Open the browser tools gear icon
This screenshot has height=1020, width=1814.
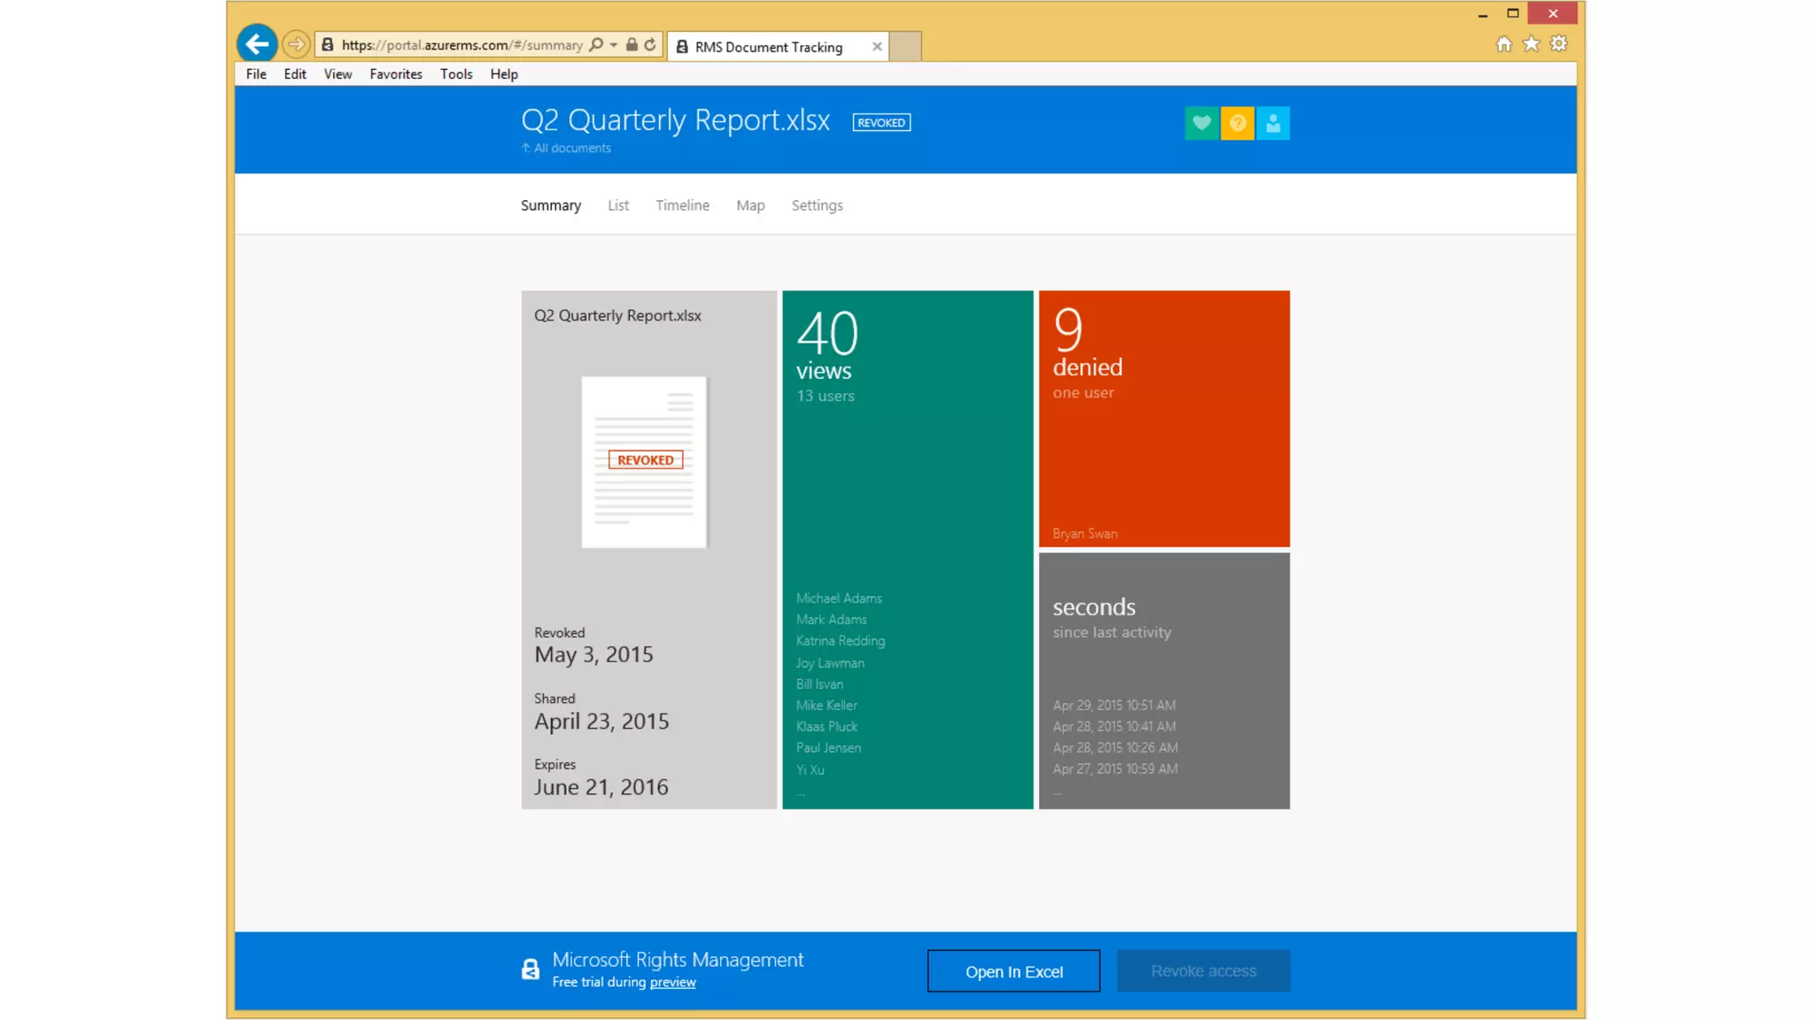coord(1559,43)
